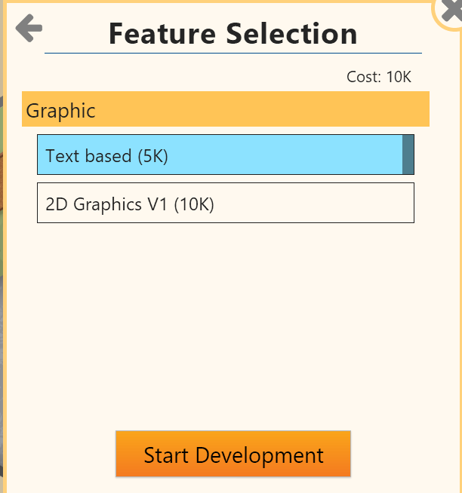The image size is (462, 493).
Task: Close the Feature Selection panel
Action: [450, 11]
